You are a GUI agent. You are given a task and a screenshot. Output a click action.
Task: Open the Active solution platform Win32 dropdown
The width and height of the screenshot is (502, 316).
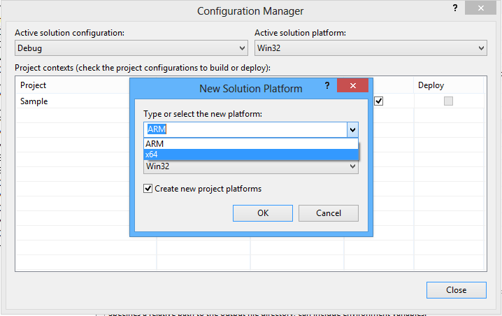pyautogui.click(x=370, y=48)
